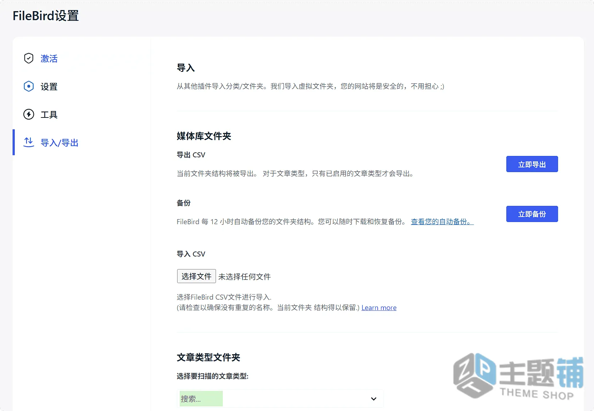
Task: Click the 导入 CSV label
Action: 191,254
